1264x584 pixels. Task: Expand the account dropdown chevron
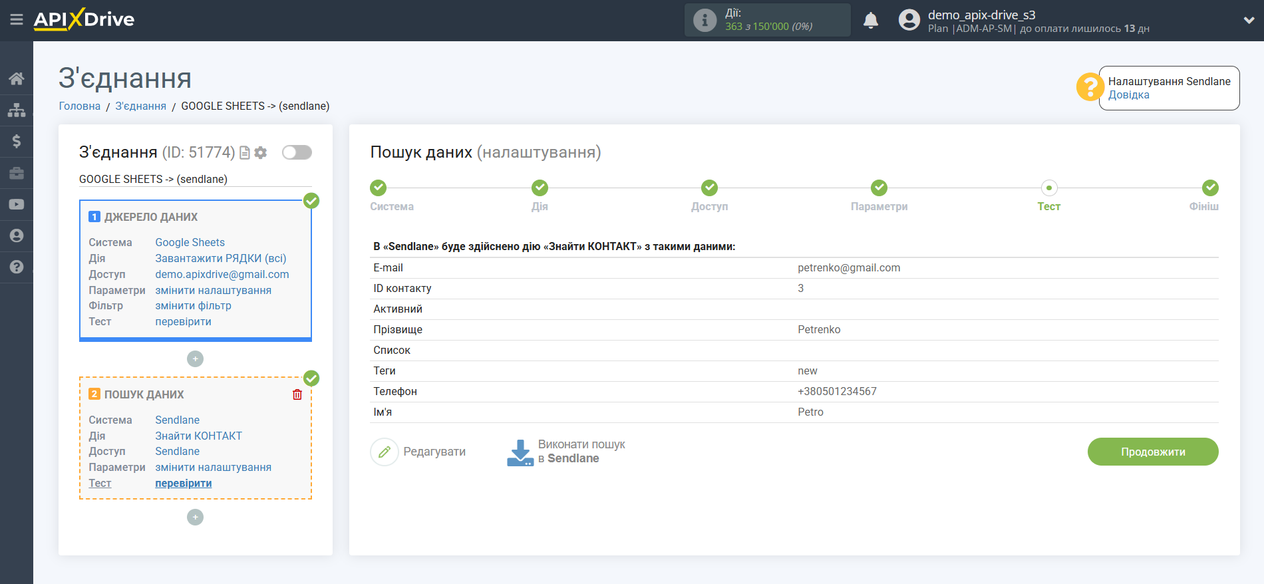[1249, 20]
